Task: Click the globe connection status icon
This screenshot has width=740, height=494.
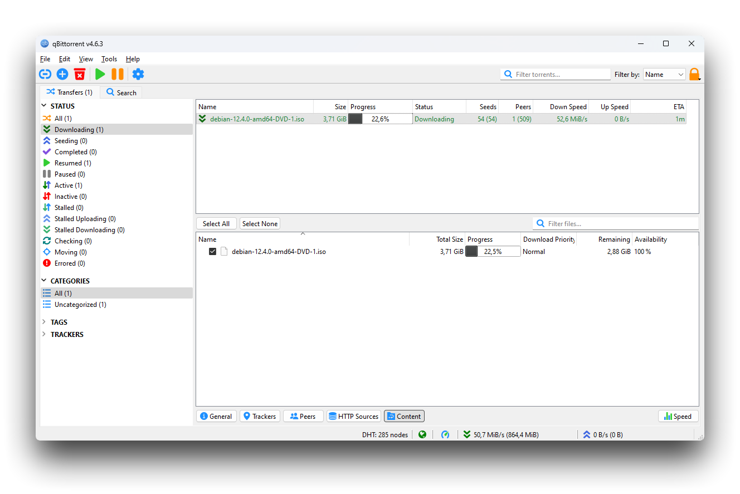Action: coord(422,434)
